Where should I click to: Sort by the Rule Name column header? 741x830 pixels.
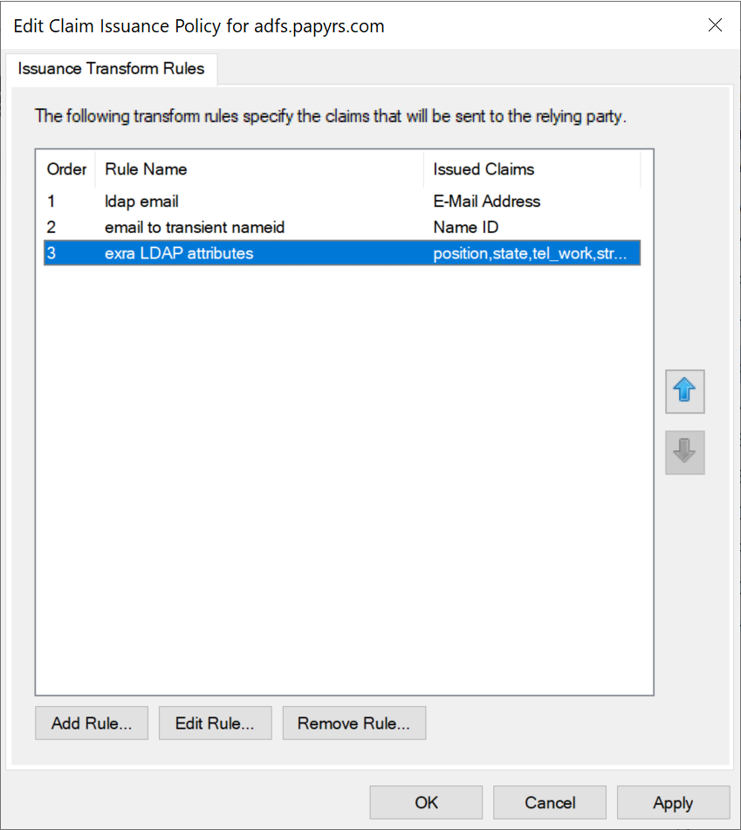point(146,169)
